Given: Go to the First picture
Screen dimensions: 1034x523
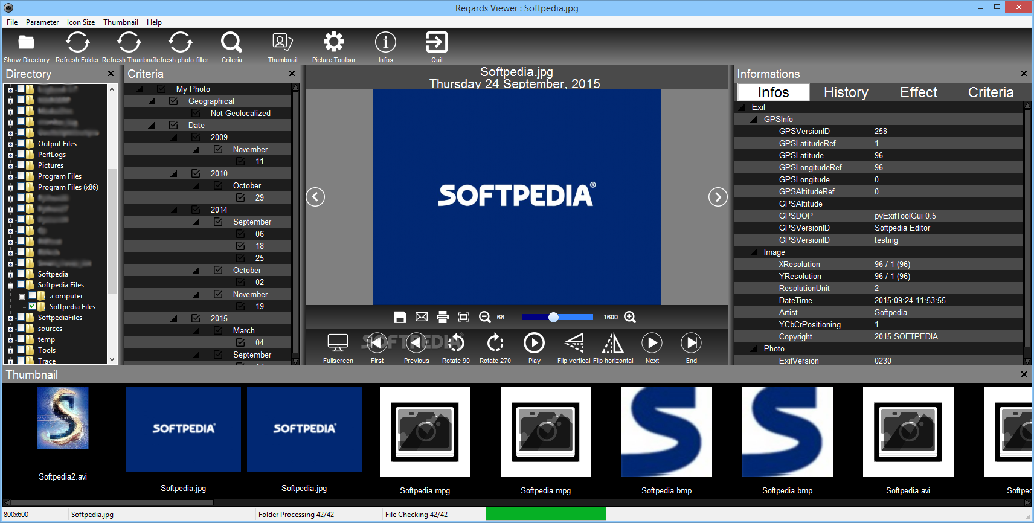Looking at the screenshot, I should coord(377,343).
